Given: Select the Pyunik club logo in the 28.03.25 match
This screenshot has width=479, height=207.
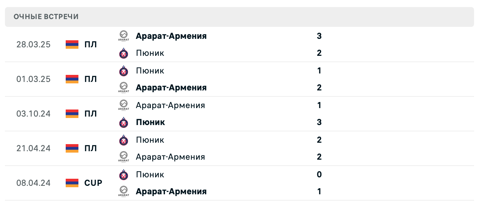Looking at the screenshot, I should tap(123, 53).
